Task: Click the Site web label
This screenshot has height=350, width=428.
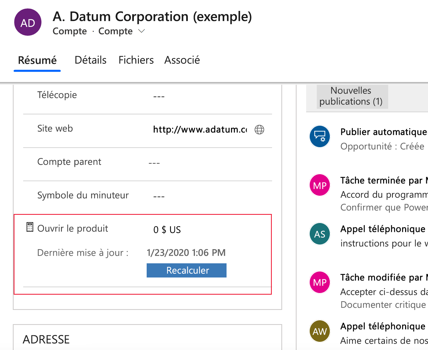Action: point(55,128)
